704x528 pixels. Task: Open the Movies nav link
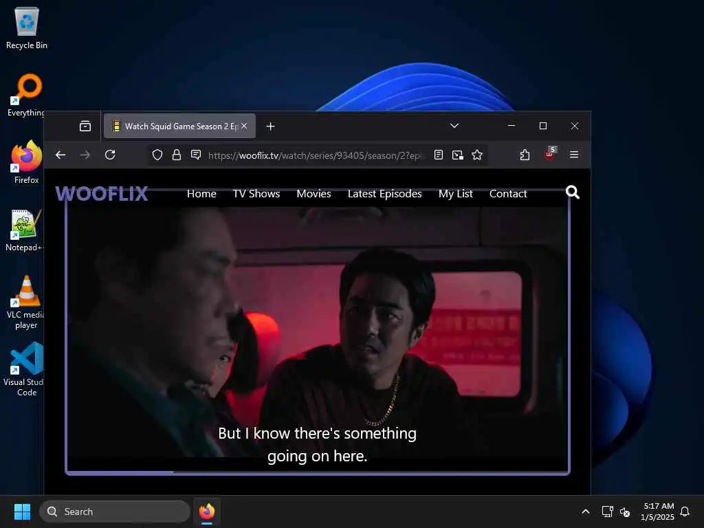pos(313,193)
